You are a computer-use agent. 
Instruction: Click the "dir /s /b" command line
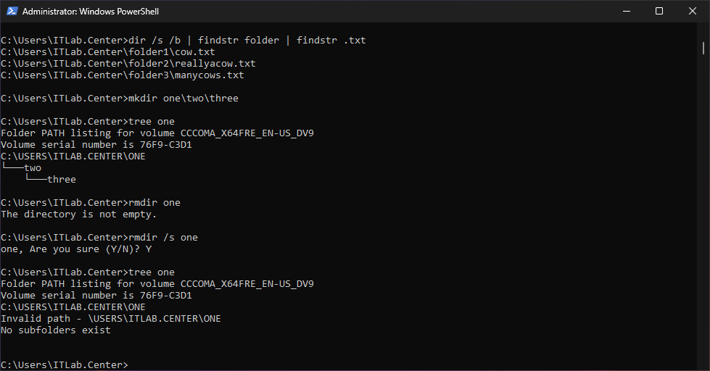coord(183,41)
